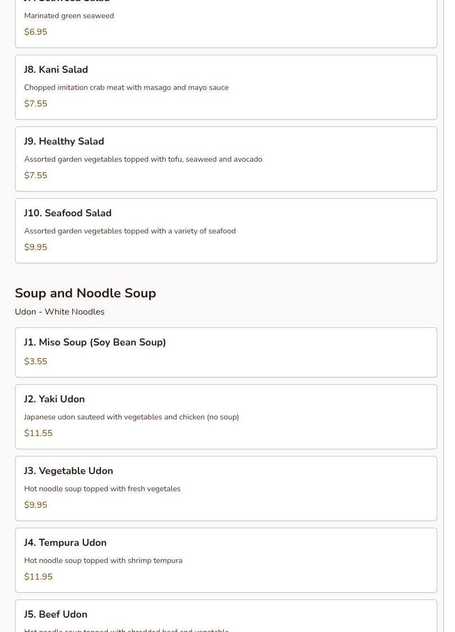Select J4. Tempura Udon item
Viewport: 455px width, 632px height.
(x=226, y=560)
